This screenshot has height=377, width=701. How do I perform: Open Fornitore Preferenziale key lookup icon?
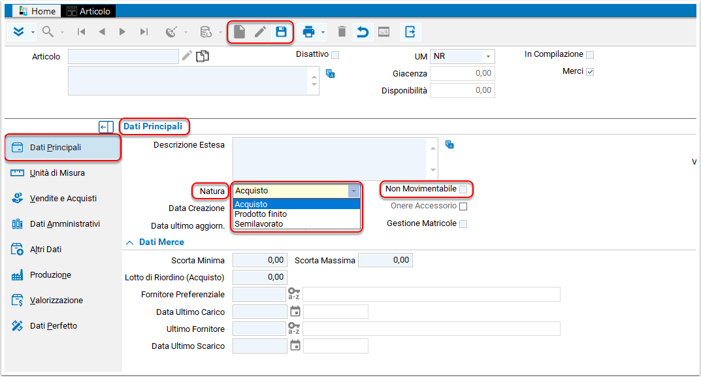click(294, 294)
